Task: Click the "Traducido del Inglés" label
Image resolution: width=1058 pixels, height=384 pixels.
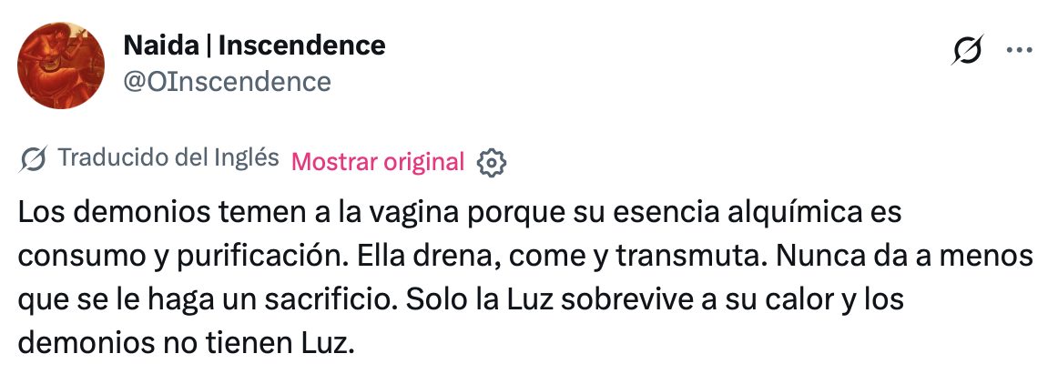Action: coord(168,158)
